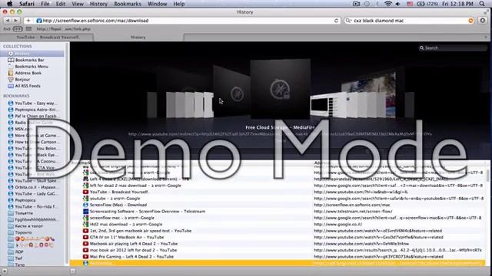This screenshot has height=276, width=492.
Task: Click the Time Machine menu bar icon
Action: tap(367, 4)
